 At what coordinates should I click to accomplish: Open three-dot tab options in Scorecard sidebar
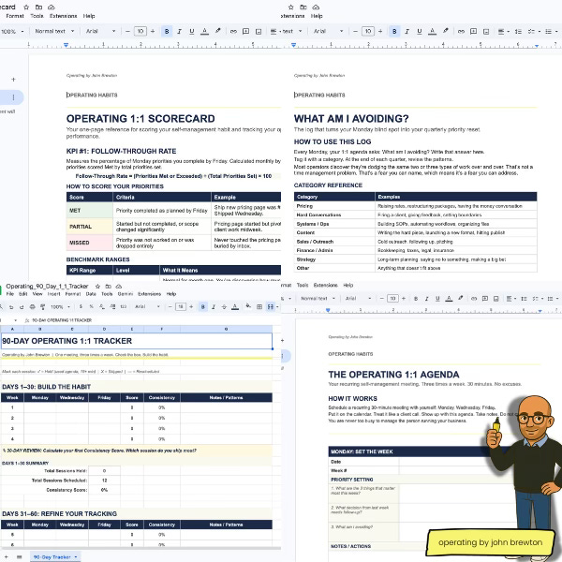[x=13, y=97]
